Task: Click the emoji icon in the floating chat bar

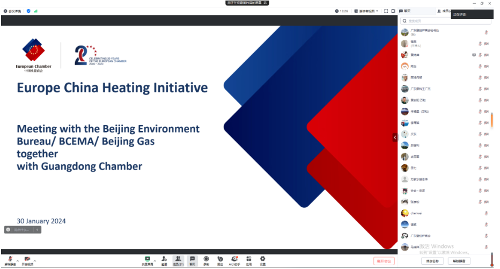Action: [x=8, y=230]
